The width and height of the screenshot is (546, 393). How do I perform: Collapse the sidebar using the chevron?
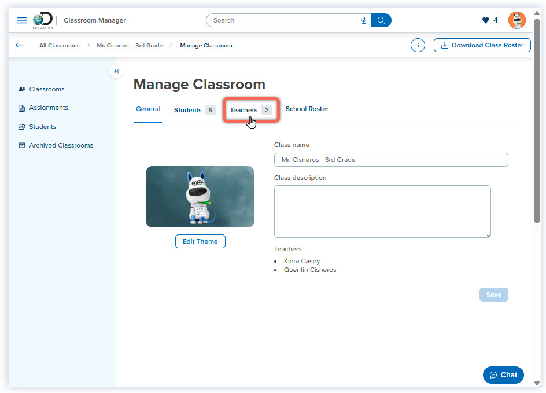(x=116, y=71)
